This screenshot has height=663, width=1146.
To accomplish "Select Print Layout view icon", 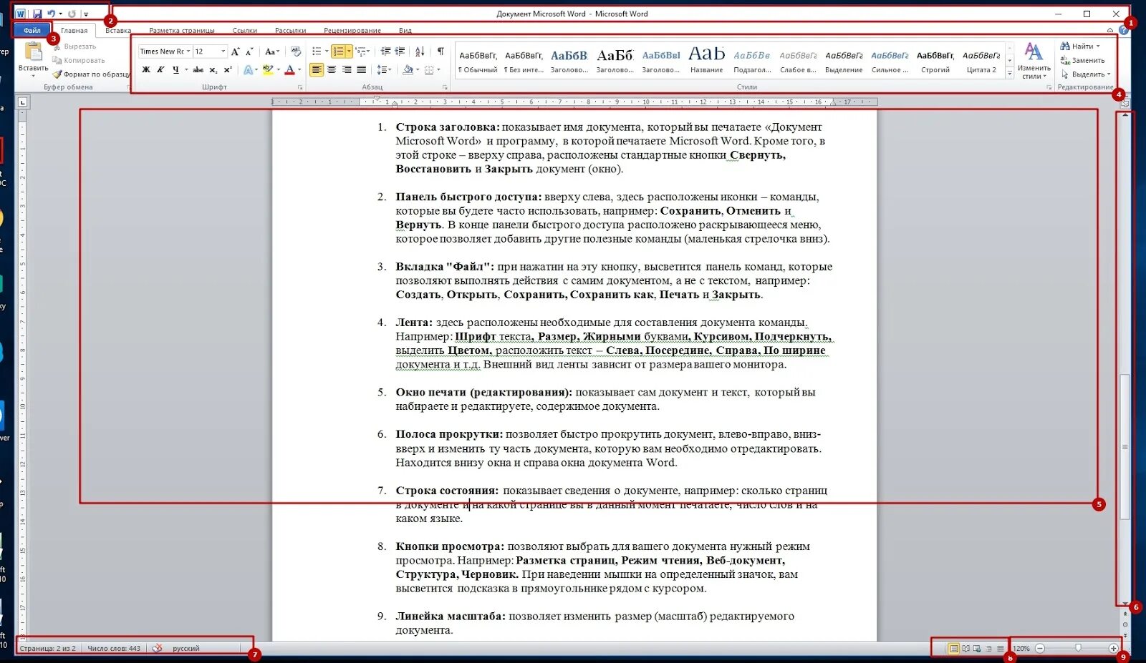I will pos(954,648).
